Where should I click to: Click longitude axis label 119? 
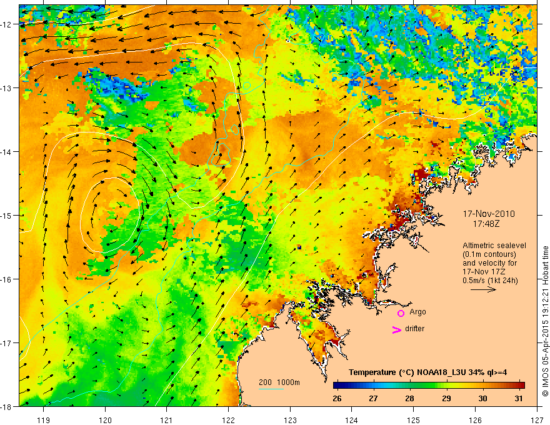coord(44,420)
